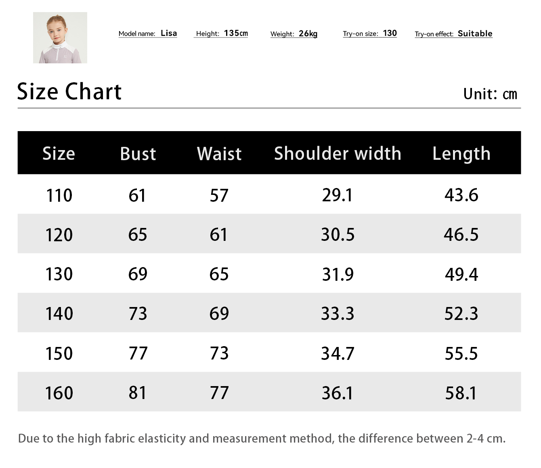Click the size 150 row label
The image size is (541, 468).
tap(59, 353)
